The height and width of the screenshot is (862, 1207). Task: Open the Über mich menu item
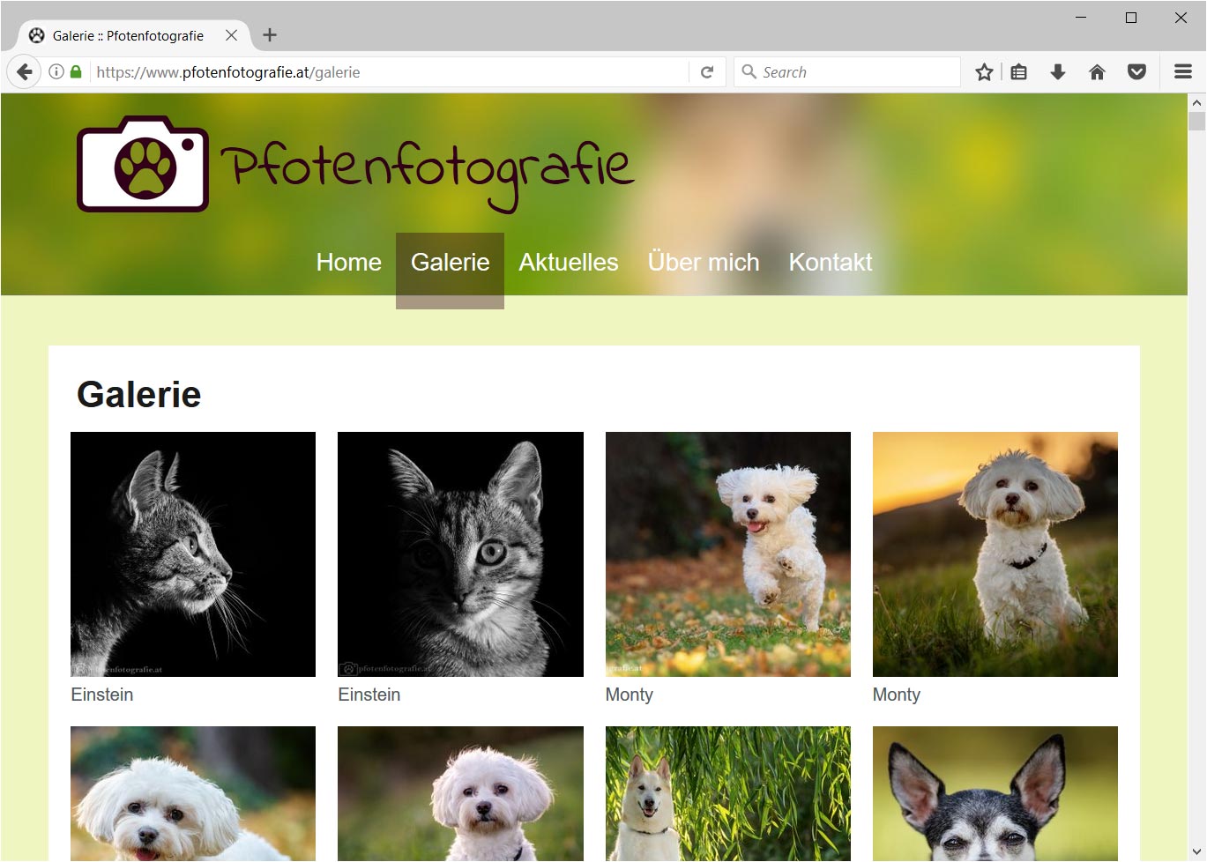click(x=704, y=263)
